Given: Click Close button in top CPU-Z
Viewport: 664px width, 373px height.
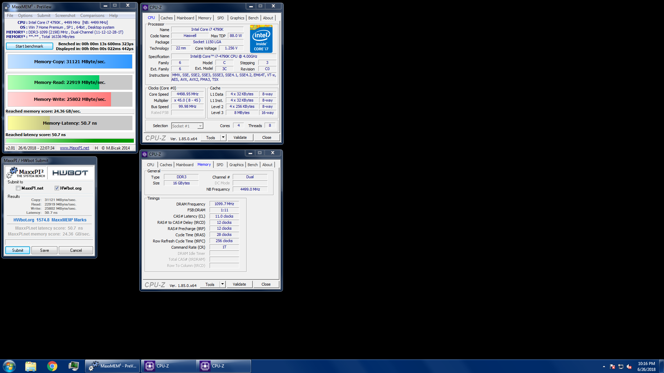Looking at the screenshot, I should coord(267,137).
